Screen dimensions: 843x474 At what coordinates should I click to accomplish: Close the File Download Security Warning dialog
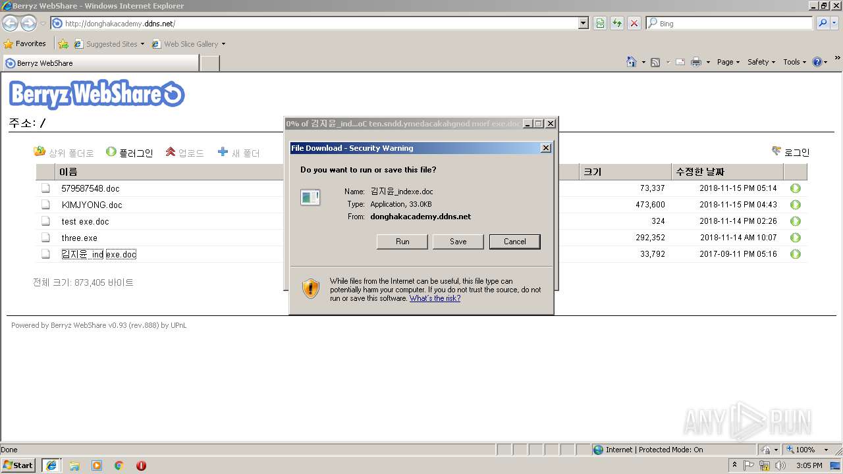tap(545, 148)
